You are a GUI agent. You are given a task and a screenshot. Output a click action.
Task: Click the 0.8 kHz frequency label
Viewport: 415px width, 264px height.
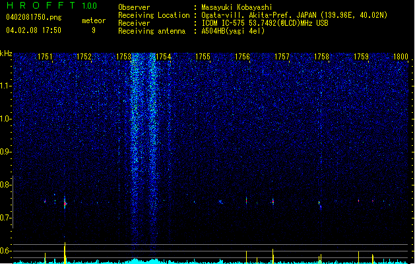pos(6,185)
